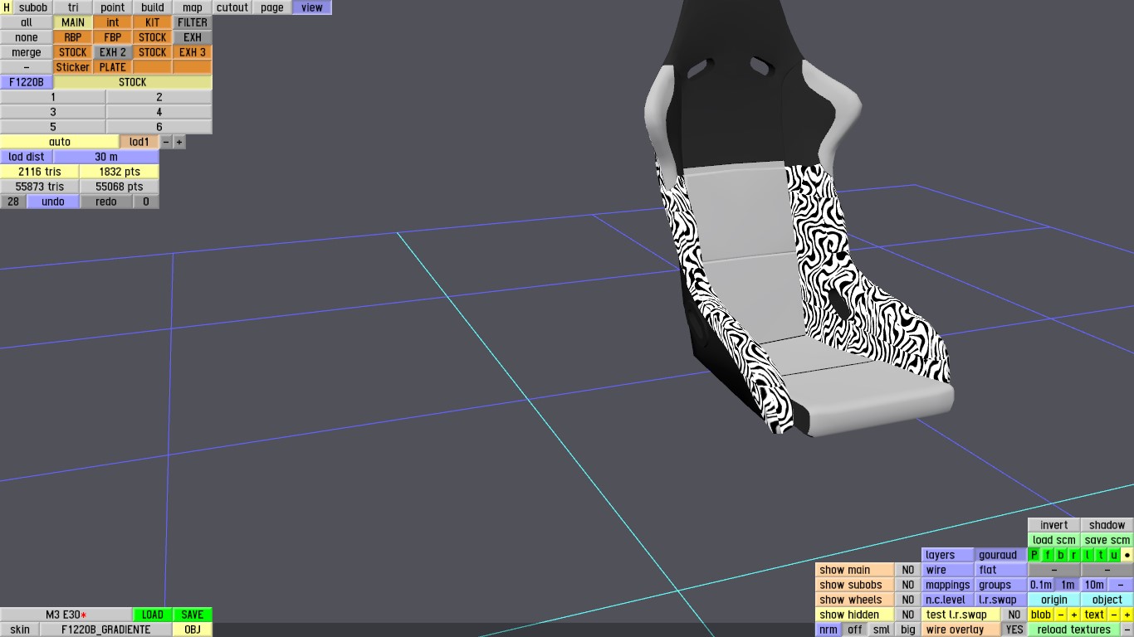The image size is (1134, 637).
Task: Select the PLATE subobject button
Action: click(x=113, y=67)
